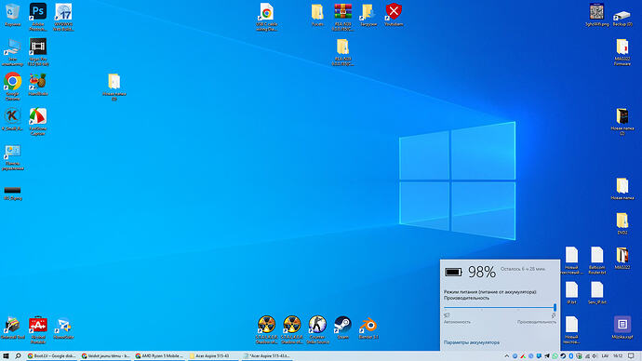Open the notification center button
This screenshot has height=361, width=642.
pyautogui.click(x=632, y=356)
